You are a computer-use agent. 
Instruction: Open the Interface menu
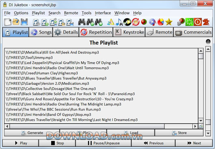coord(103,13)
